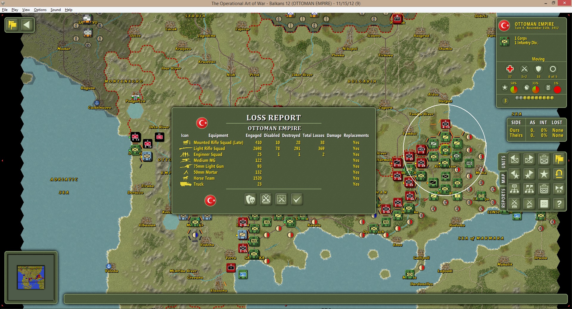Toggle the circle movement indicator

tap(553, 69)
